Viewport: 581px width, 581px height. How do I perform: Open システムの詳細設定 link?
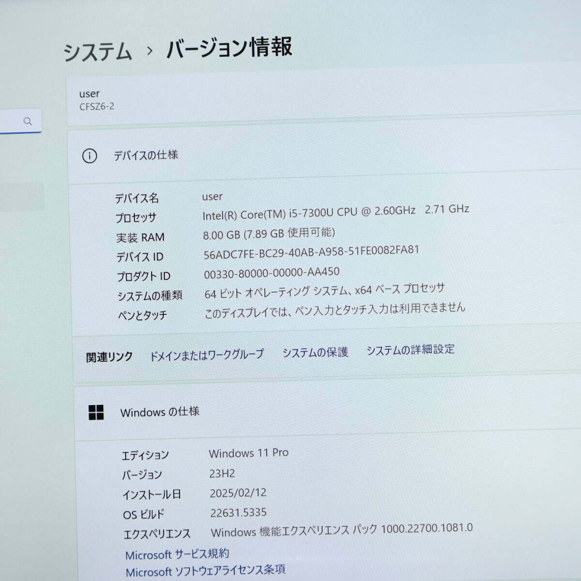pos(411,350)
